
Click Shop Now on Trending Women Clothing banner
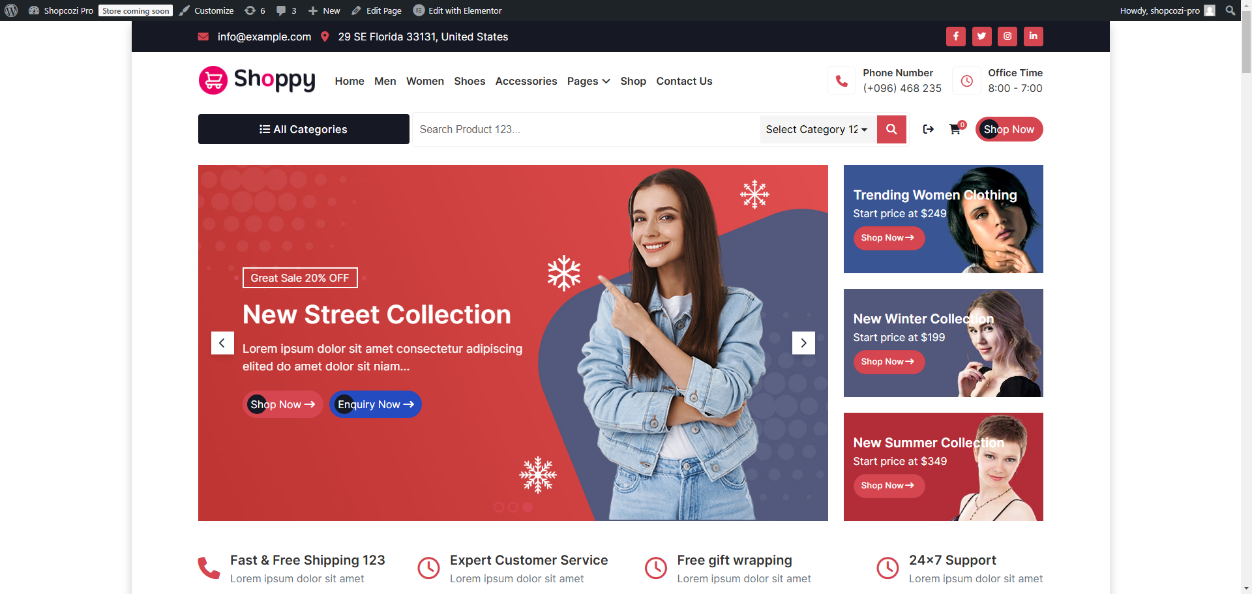[x=889, y=238]
